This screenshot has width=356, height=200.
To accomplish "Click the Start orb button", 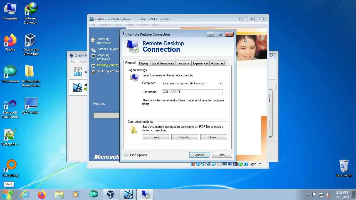I will 7,194.
